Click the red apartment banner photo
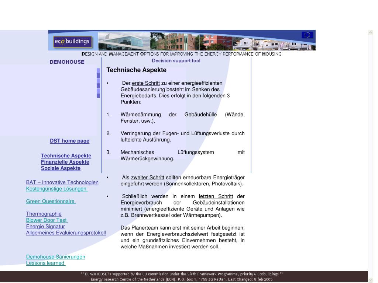The height and width of the screenshot is (283, 378). tap(216, 42)
